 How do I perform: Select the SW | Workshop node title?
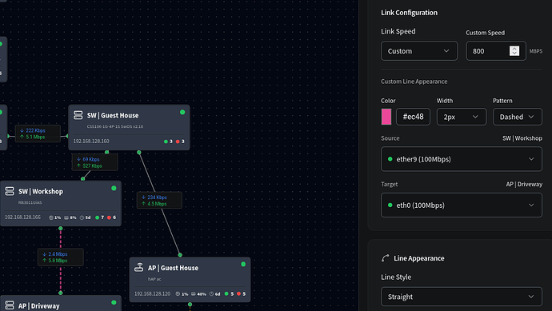[x=41, y=191]
